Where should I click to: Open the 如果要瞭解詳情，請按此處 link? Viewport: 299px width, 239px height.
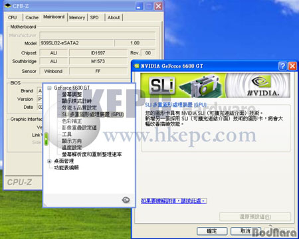pyautogui.click(x=174, y=200)
